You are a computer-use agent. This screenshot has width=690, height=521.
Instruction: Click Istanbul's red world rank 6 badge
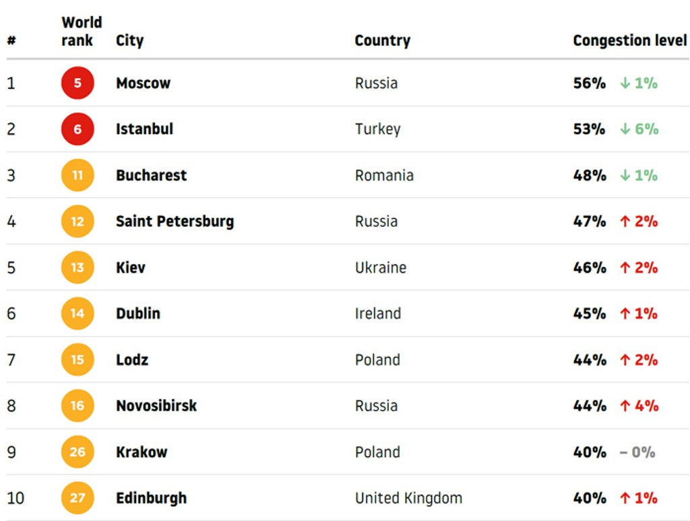coord(77,129)
